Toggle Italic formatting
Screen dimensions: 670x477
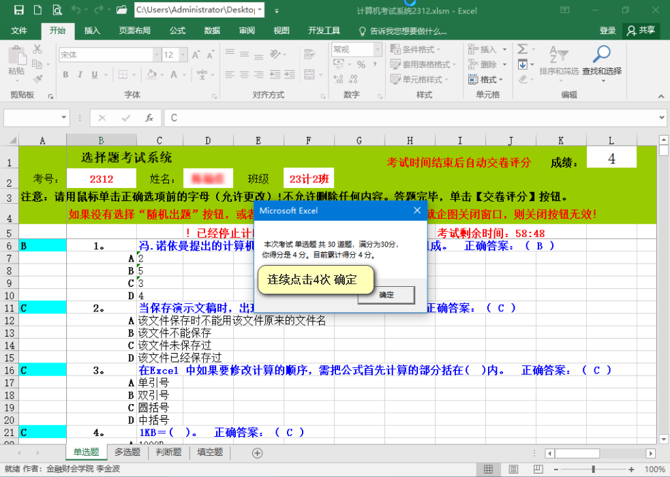80,75
